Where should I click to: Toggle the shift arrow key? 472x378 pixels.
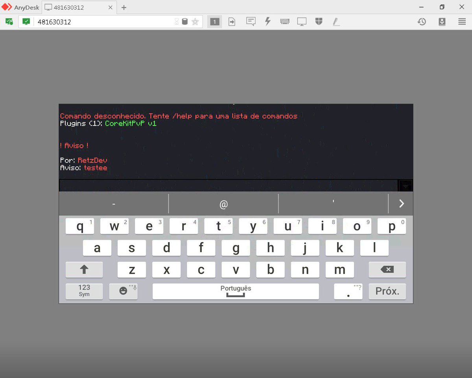[x=84, y=270]
